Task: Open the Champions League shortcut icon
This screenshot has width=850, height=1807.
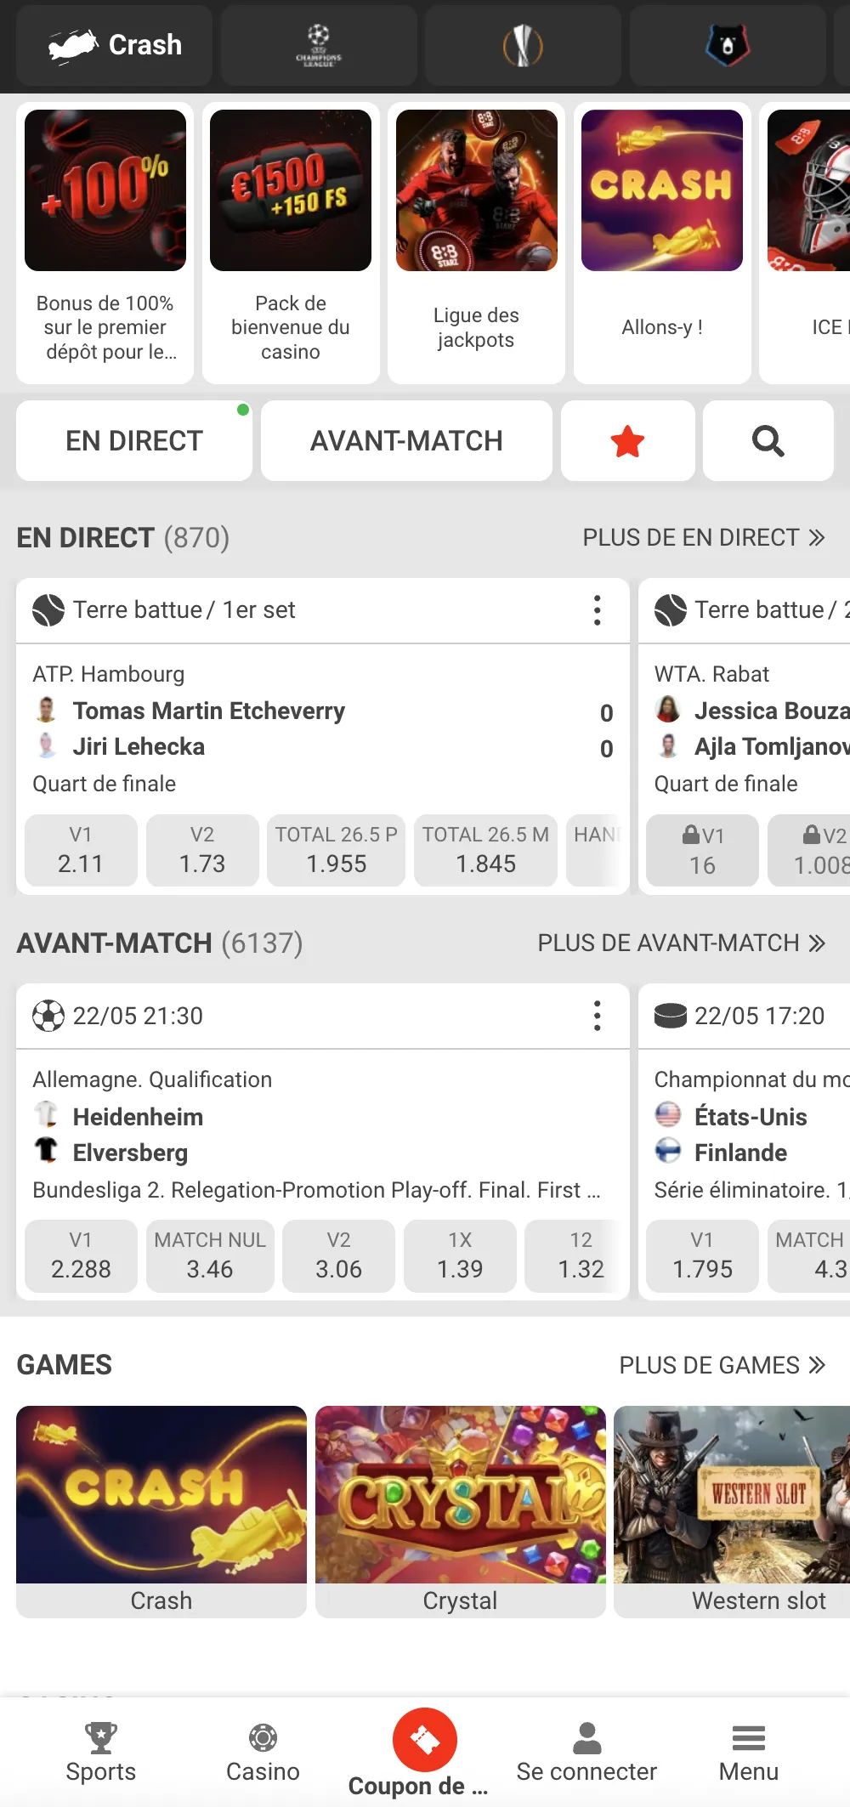Action: (x=319, y=45)
